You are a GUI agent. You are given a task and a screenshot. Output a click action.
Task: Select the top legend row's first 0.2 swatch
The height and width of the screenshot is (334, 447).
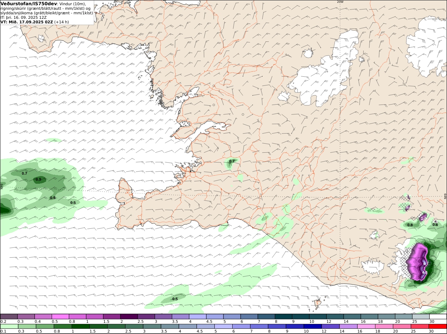(9, 317)
